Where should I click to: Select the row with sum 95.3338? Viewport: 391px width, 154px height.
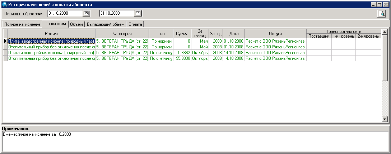coord(183,58)
